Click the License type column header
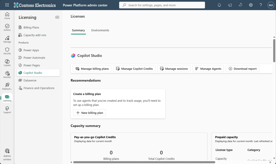 [x=224, y=150]
